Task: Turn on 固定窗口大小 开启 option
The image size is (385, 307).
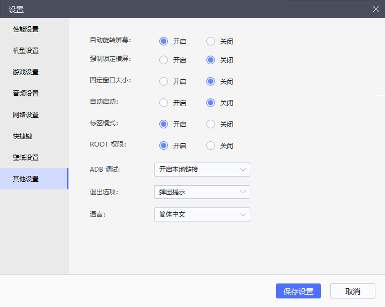Action: (164, 81)
